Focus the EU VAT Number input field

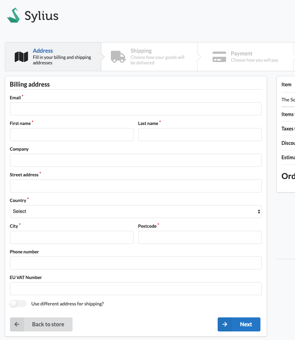click(x=136, y=289)
